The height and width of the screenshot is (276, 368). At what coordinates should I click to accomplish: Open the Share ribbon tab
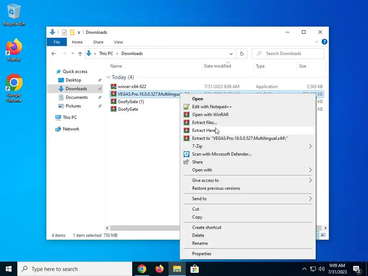click(x=98, y=42)
